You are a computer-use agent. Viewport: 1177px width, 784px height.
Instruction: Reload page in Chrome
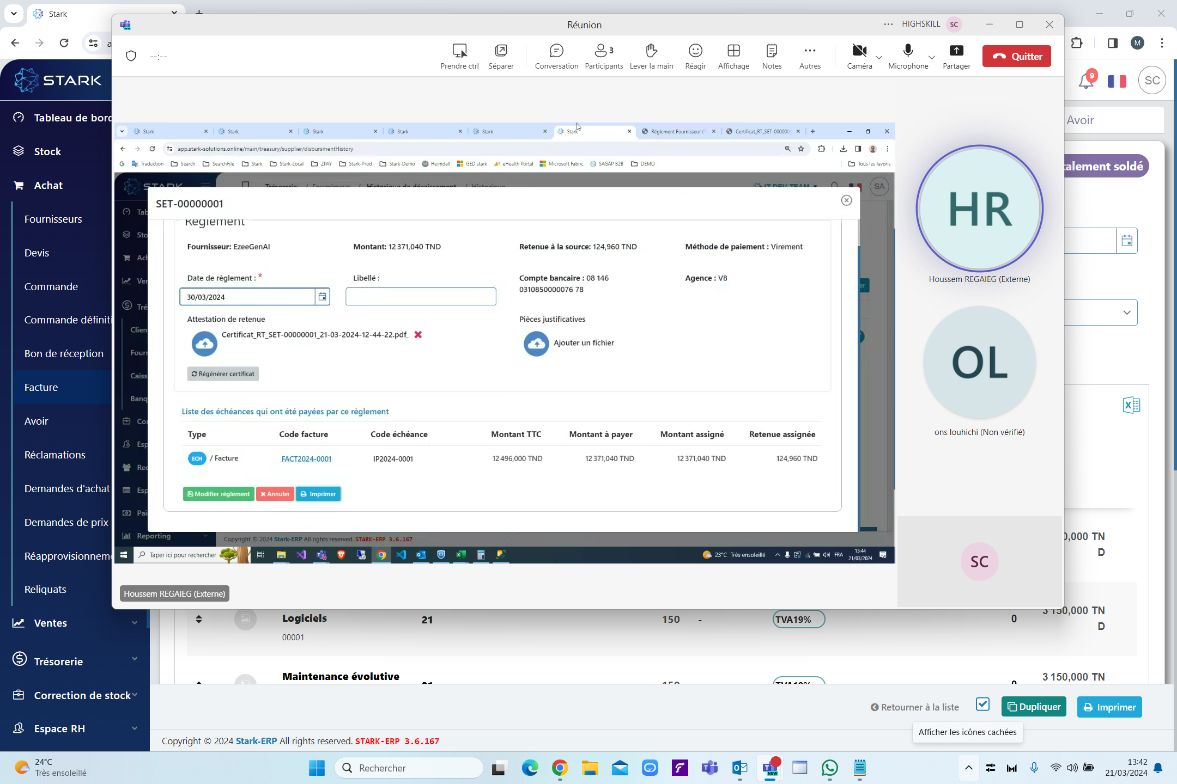[64, 43]
